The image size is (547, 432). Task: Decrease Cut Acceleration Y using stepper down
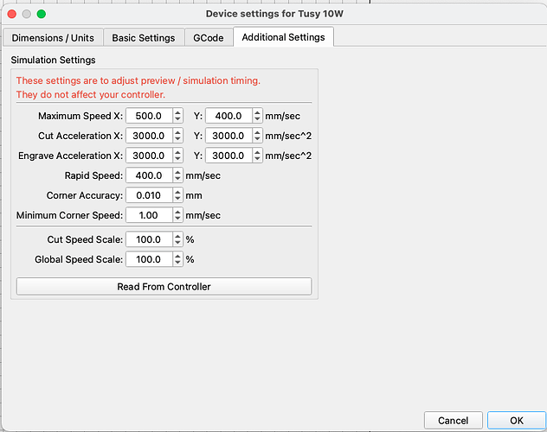tap(257, 139)
